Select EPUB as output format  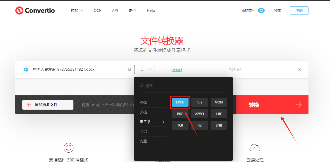coord(180,102)
